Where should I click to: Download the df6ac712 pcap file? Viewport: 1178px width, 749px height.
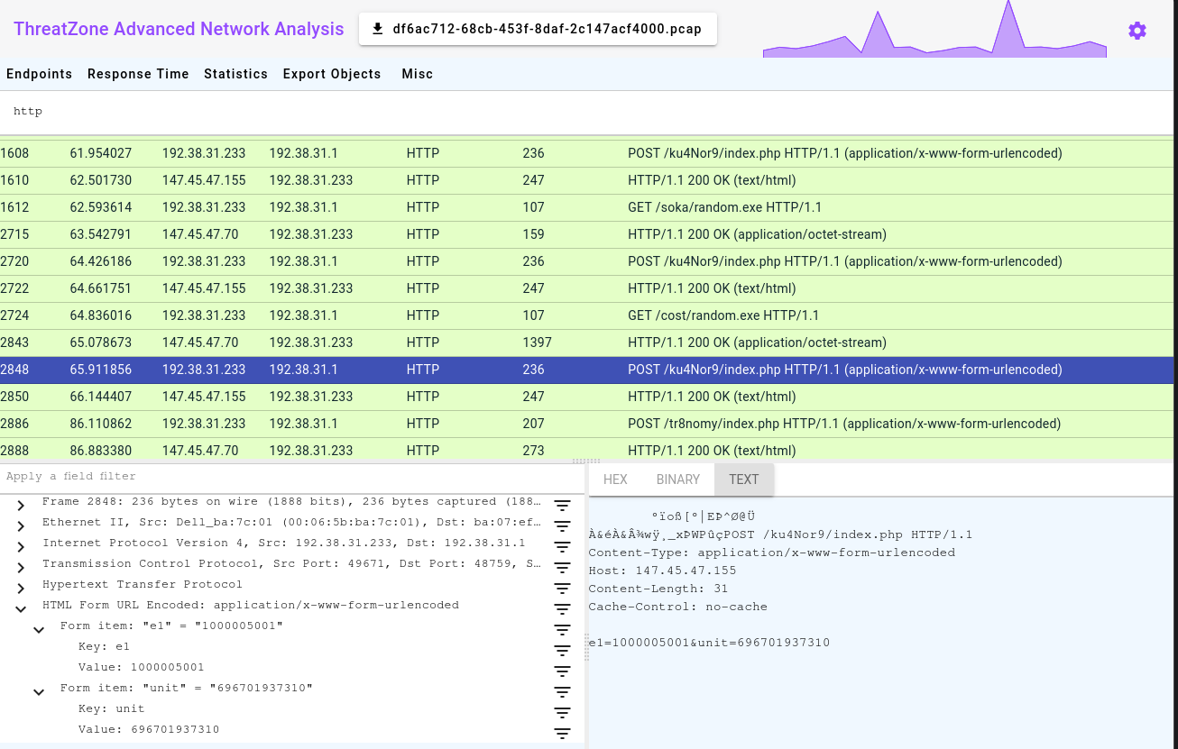(538, 29)
